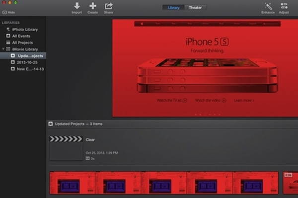The height and width of the screenshot is (198, 298).
Task: Click Watch the TV ad link in preview
Action: (172, 100)
